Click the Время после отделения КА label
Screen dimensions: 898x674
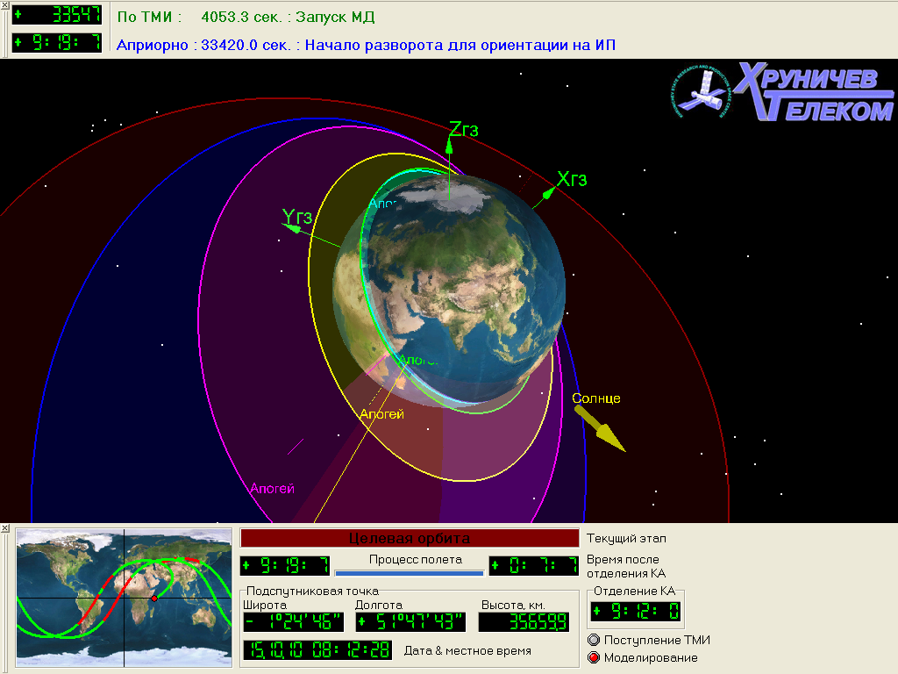626,566
